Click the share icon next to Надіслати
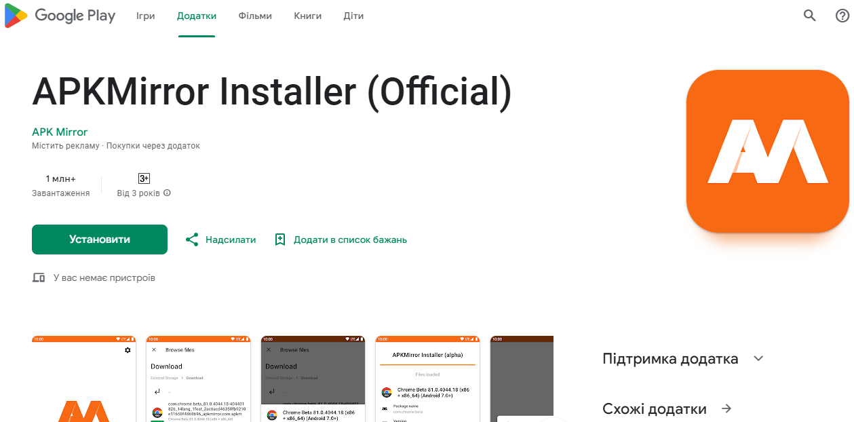Screen dimensions: 854x422 [192, 239]
